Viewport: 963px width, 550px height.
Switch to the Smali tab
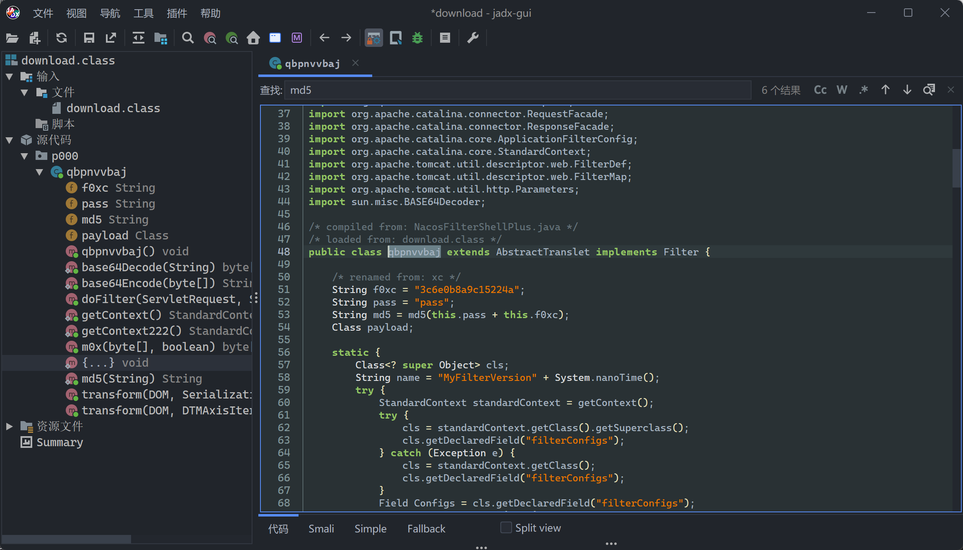pos(321,529)
